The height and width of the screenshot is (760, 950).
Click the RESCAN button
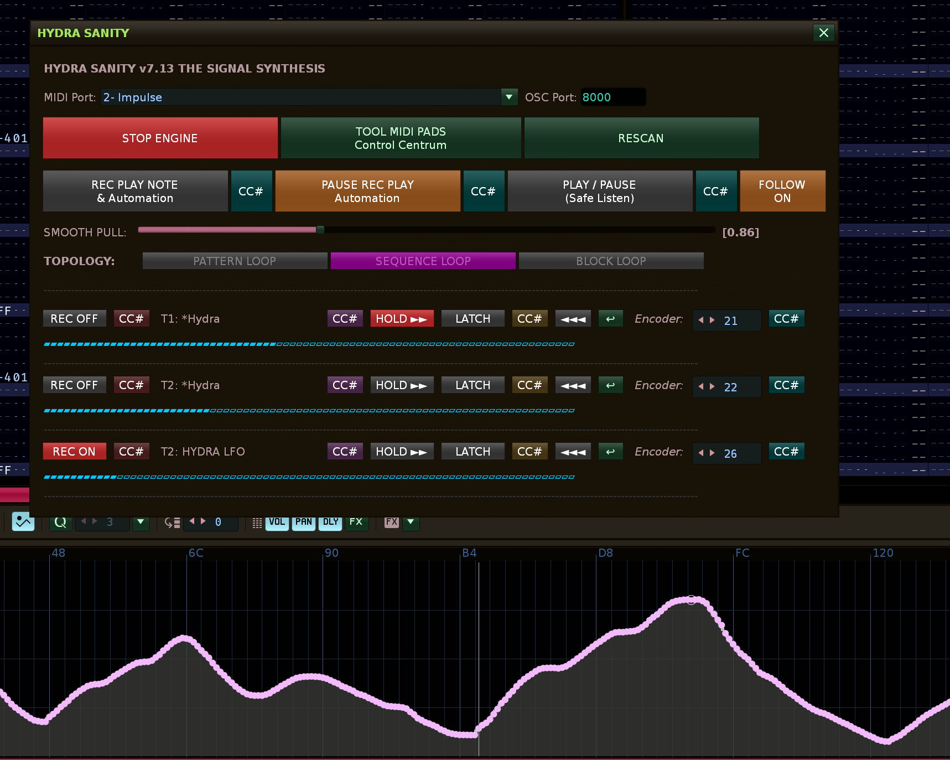pyautogui.click(x=641, y=138)
